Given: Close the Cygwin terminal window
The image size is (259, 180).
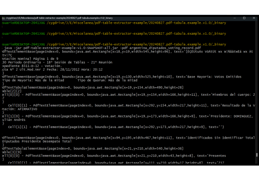Looking at the screenshot, I should click(254, 18).
